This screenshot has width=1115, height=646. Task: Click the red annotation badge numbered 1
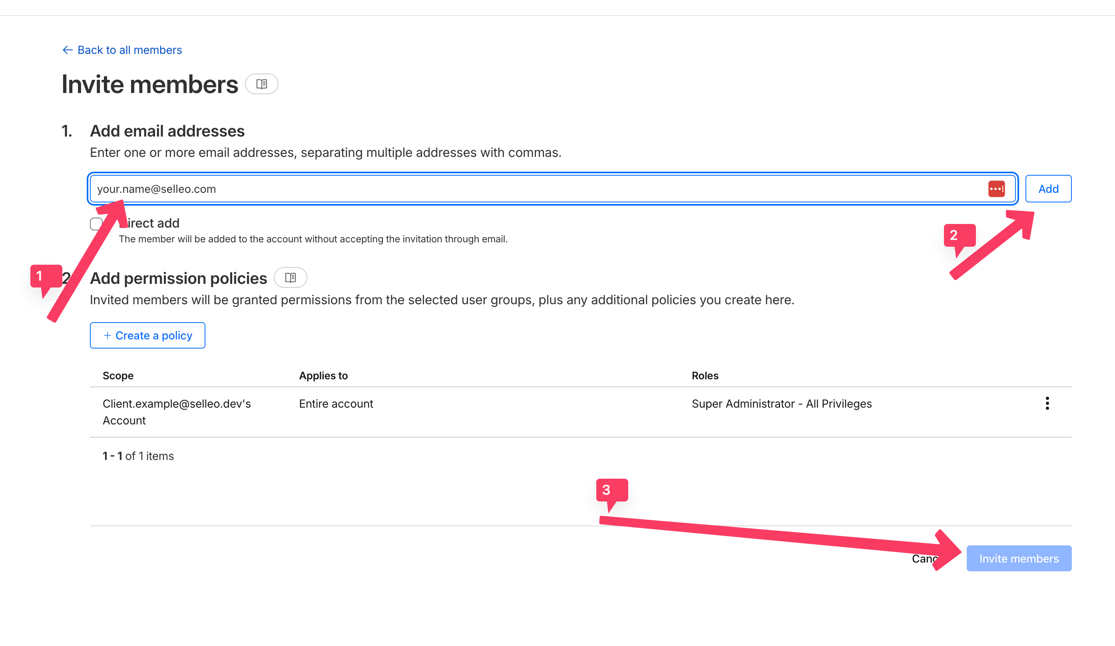point(46,277)
